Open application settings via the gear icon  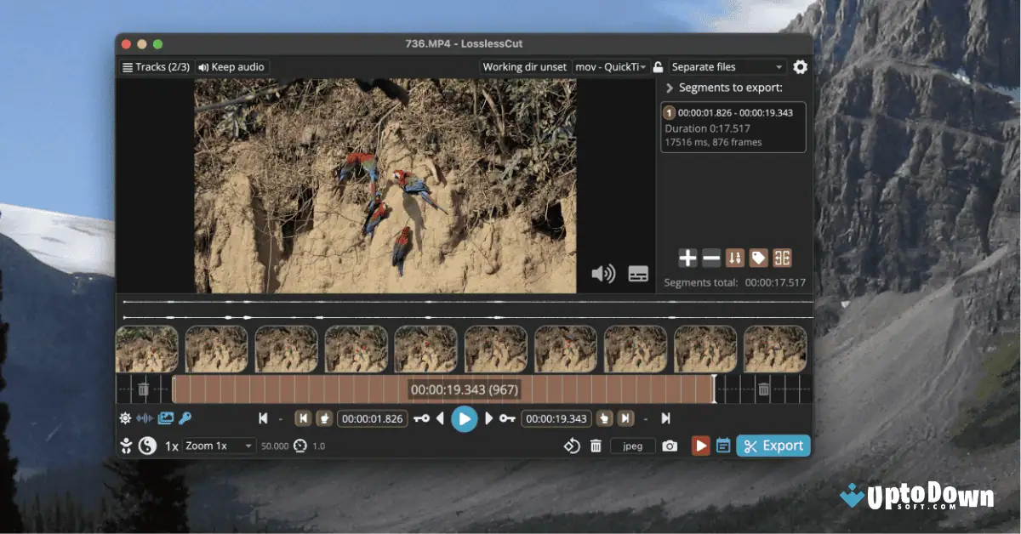pos(798,66)
